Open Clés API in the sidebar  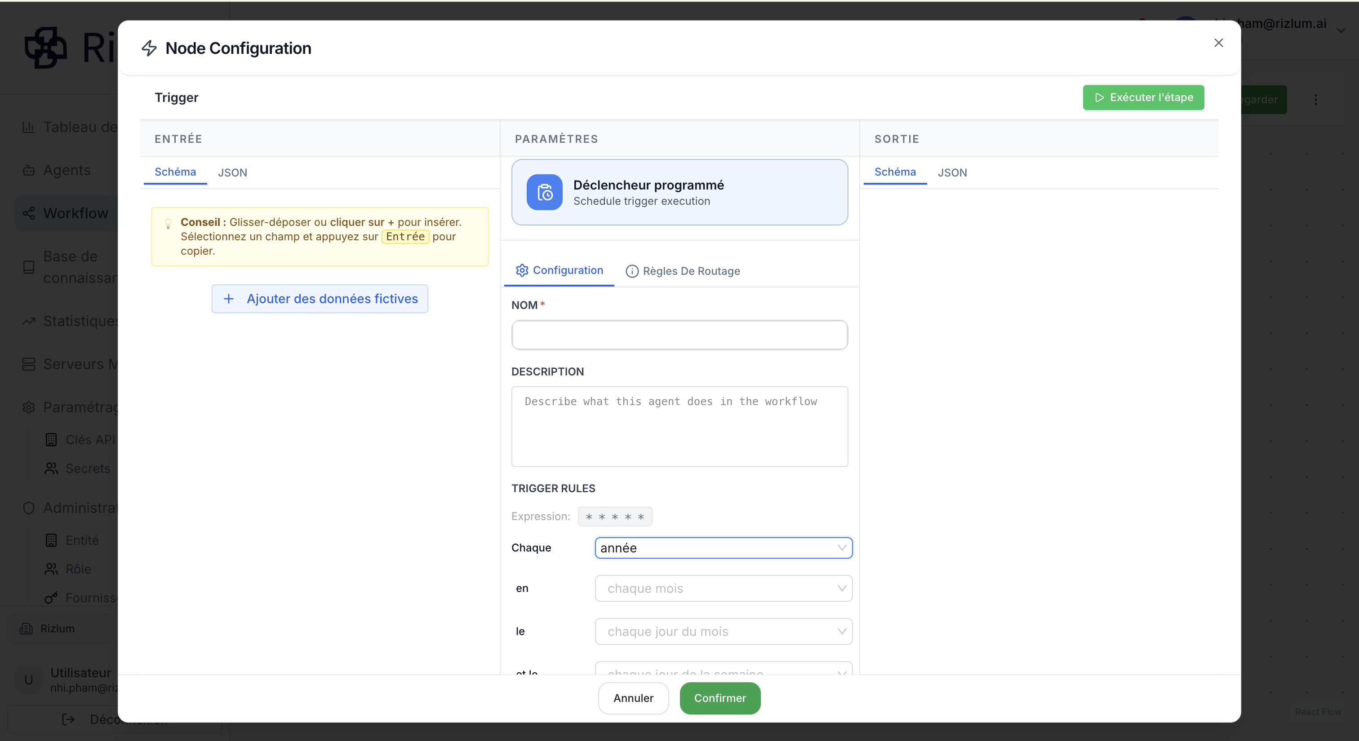click(x=81, y=440)
